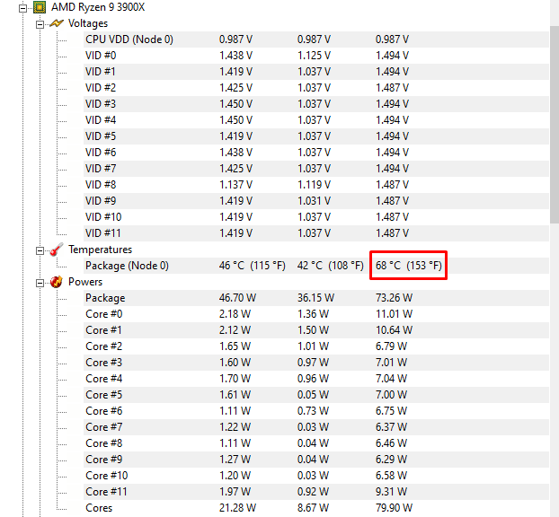
Task: Select the VID #1 row label
Action: click(x=101, y=72)
